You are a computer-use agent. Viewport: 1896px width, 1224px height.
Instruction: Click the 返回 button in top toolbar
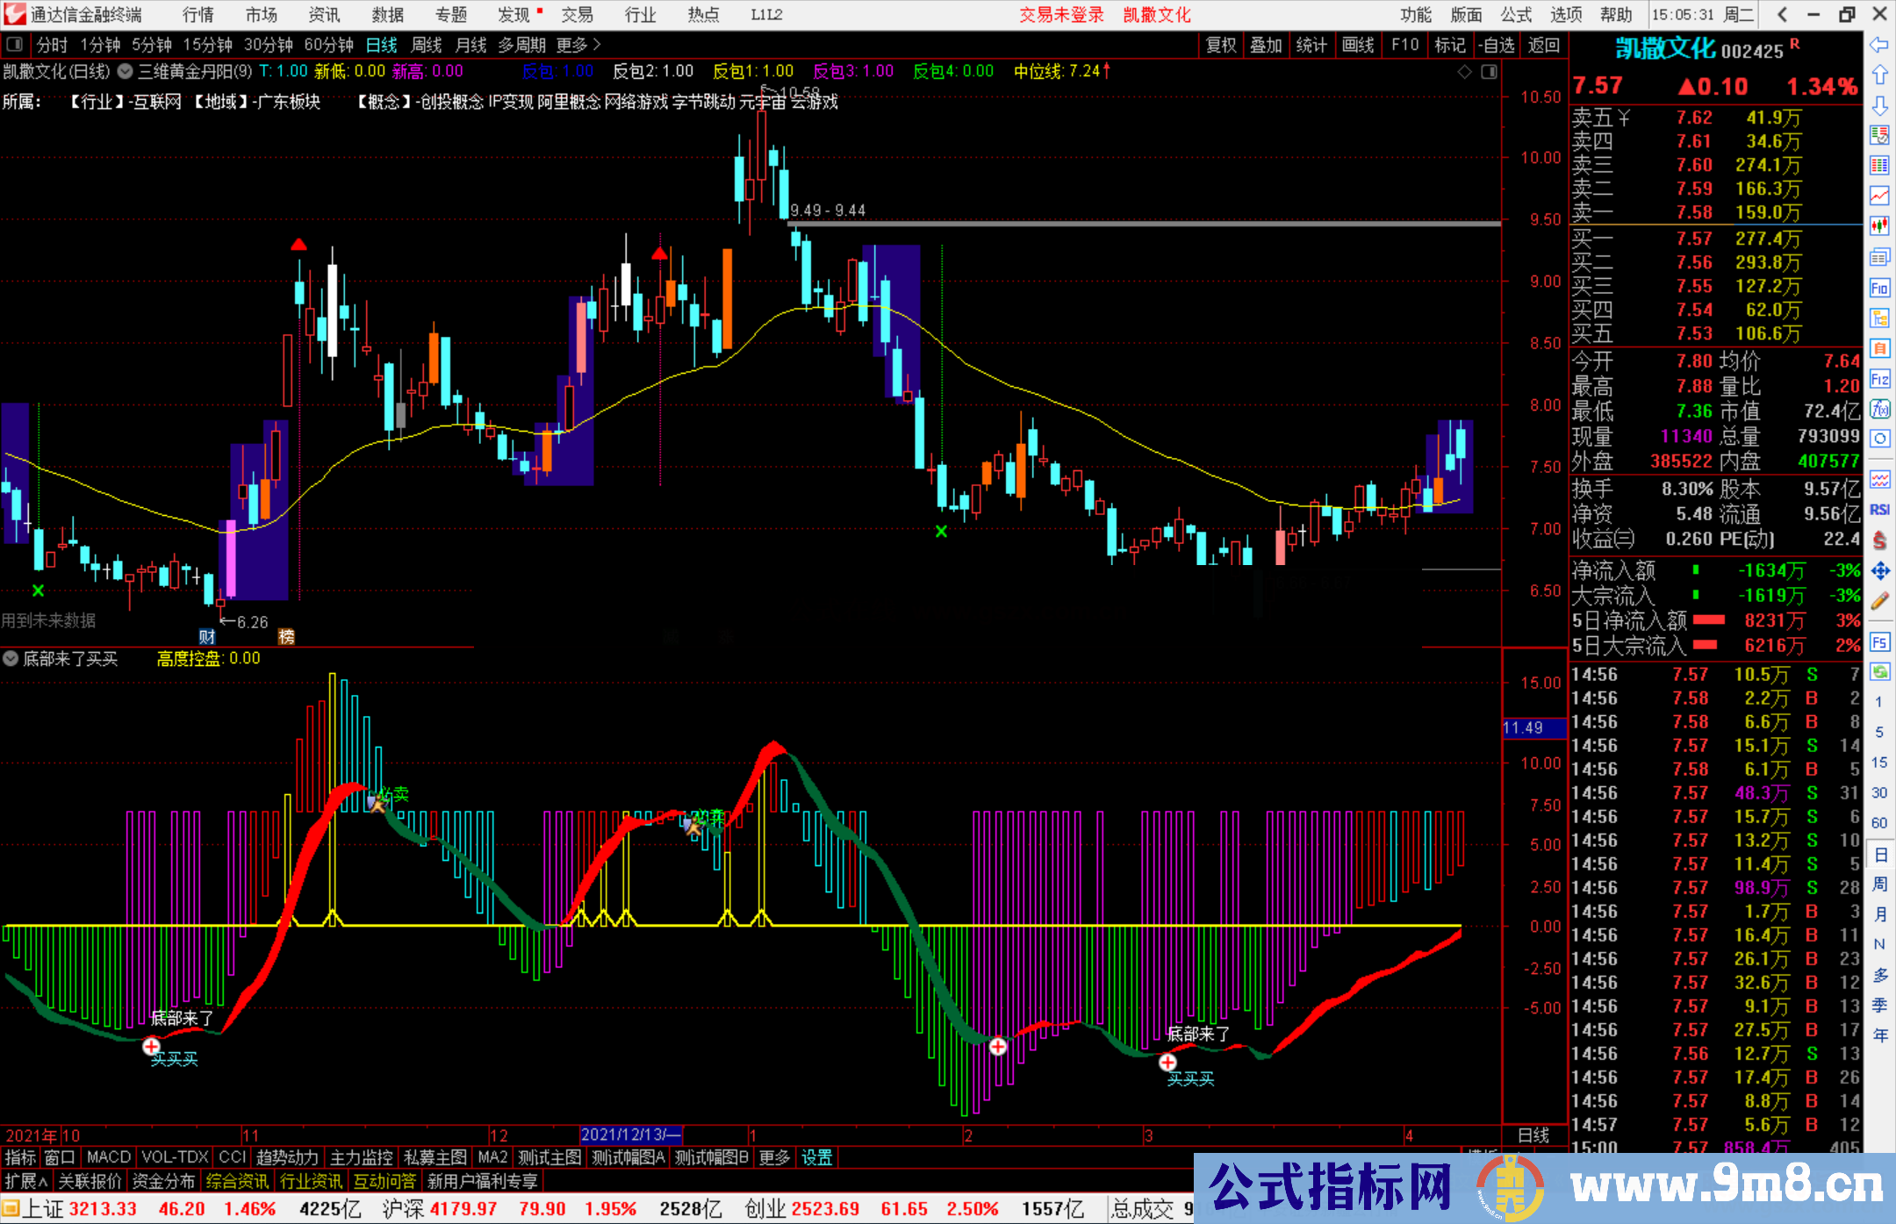click(1542, 45)
